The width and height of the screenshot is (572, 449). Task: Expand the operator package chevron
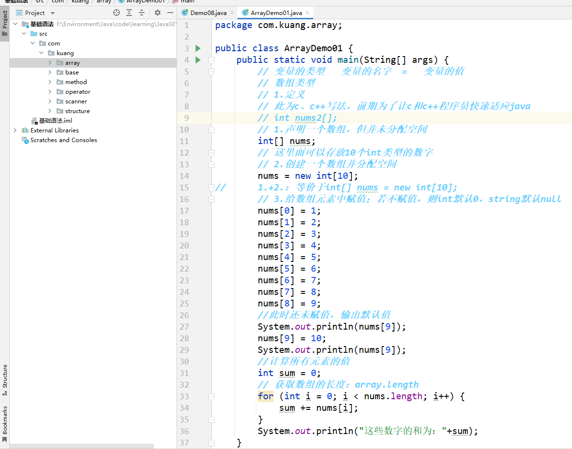click(x=50, y=91)
